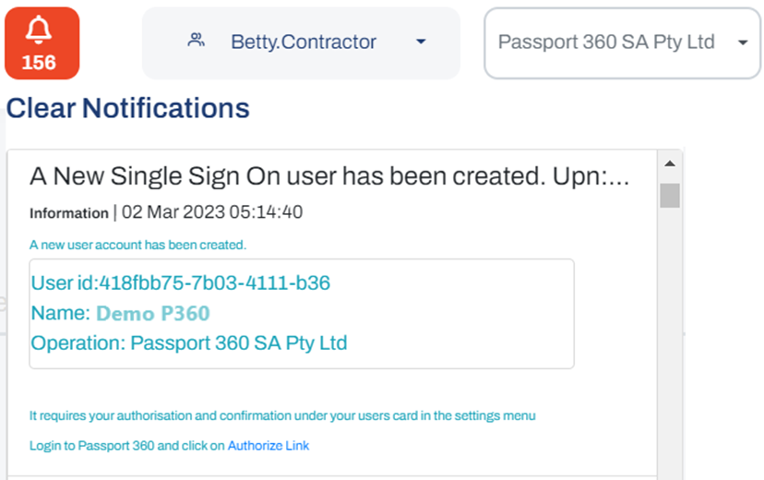Open the Authorize Link hyperlink

pos(269,446)
